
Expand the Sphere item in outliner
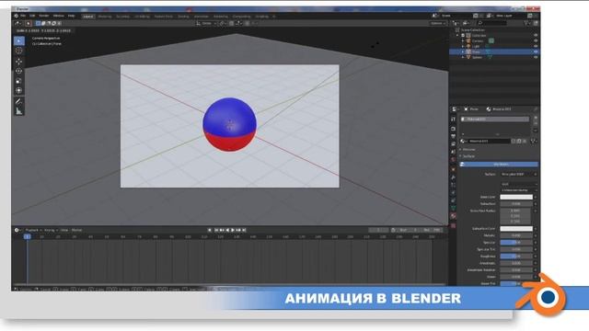[x=463, y=57]
